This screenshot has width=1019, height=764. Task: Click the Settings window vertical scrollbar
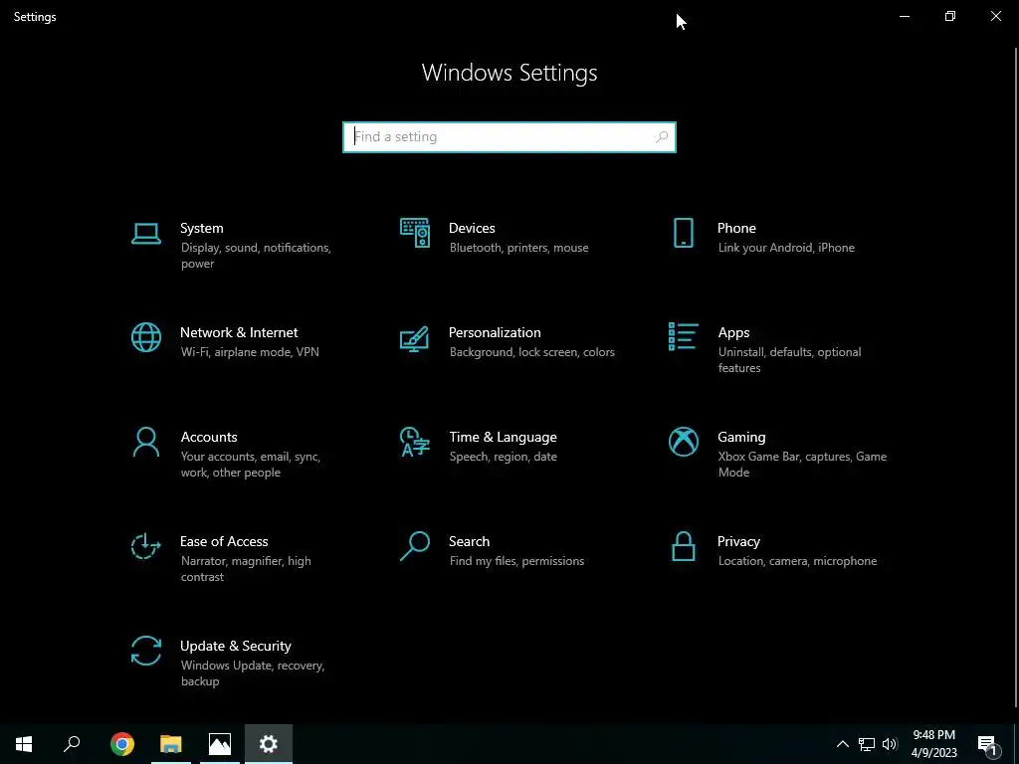pos(1016,377)
